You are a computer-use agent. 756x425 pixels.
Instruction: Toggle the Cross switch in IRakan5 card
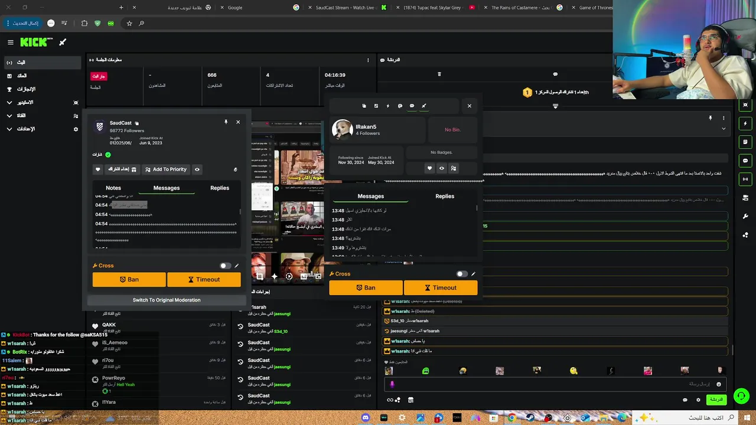[x=461, y=274]
